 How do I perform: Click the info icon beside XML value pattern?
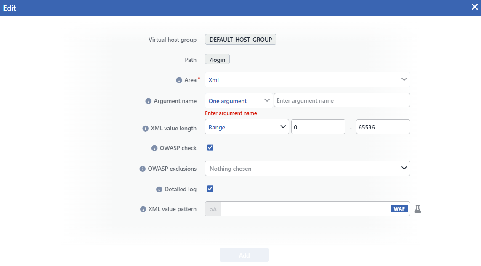click(x=143, y=209)
